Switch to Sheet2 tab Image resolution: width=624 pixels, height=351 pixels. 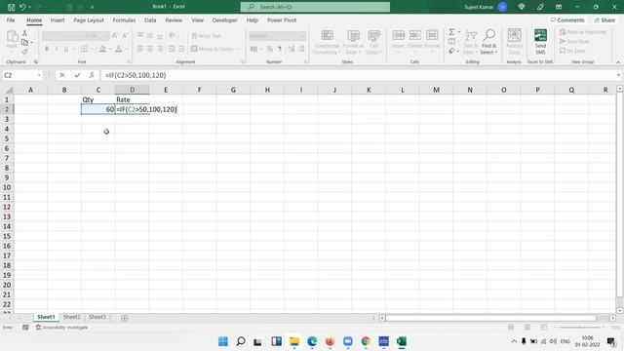point(71,317)
